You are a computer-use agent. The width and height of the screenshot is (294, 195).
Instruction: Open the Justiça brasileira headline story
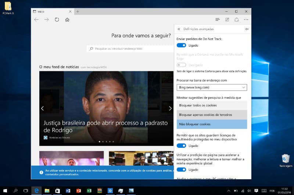(x=105, y=127)
